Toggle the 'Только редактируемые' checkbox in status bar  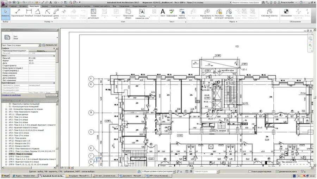coord(250,172)
